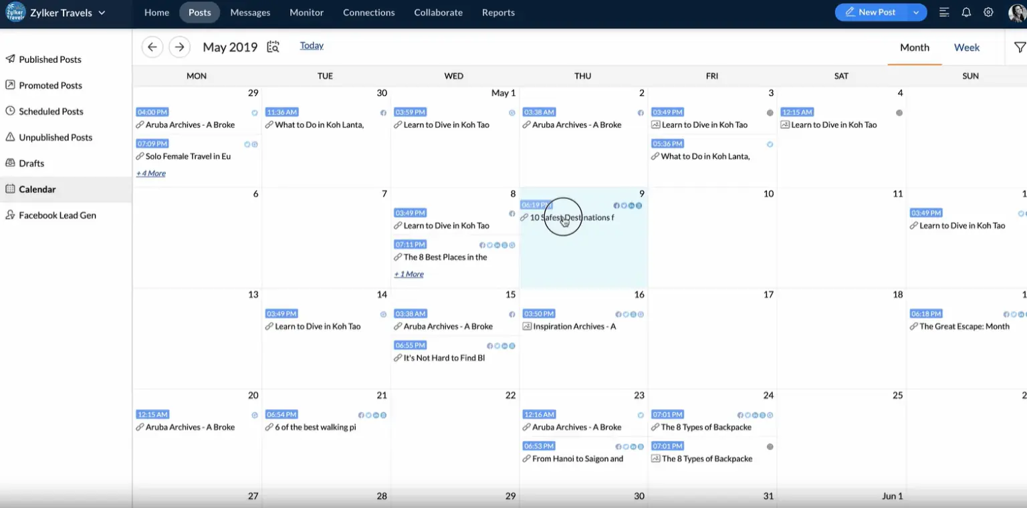Show '+1 More' posts on May 8
Image resolution: width=1027 pixels, height=508 pixels.
point(409,275)
